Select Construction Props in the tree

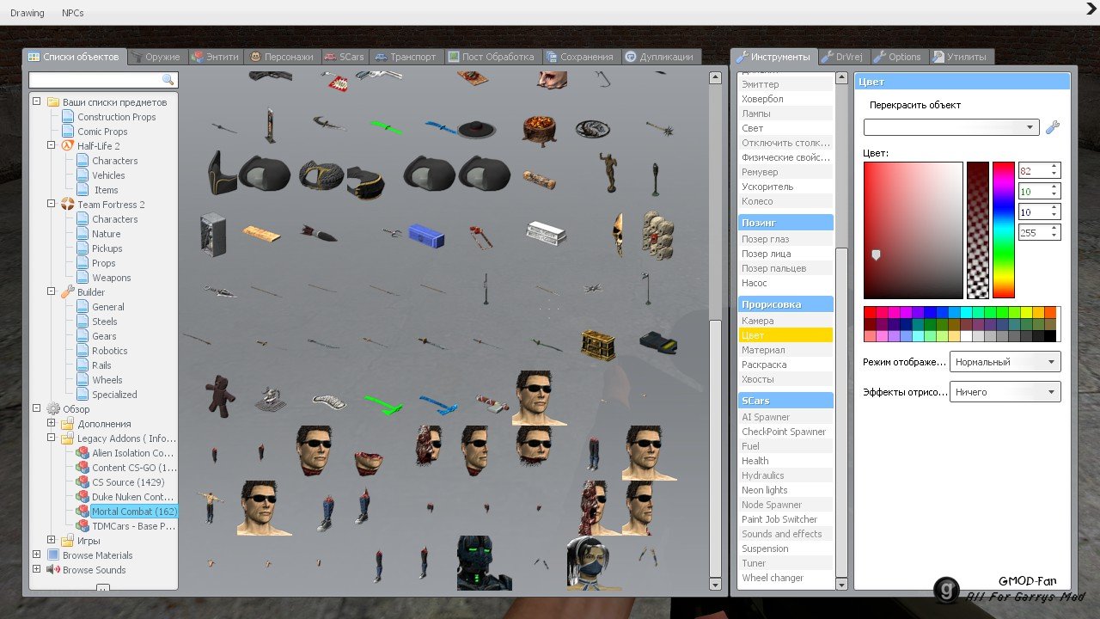pyautogui.click(x=116, y=117)
